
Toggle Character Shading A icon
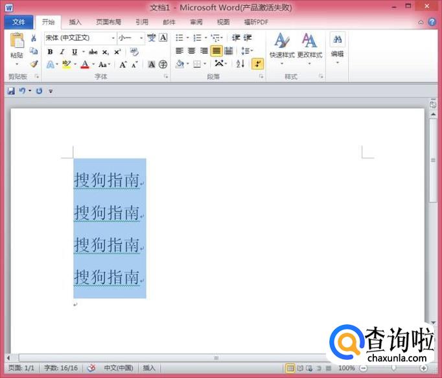click(x=152, y=65)
